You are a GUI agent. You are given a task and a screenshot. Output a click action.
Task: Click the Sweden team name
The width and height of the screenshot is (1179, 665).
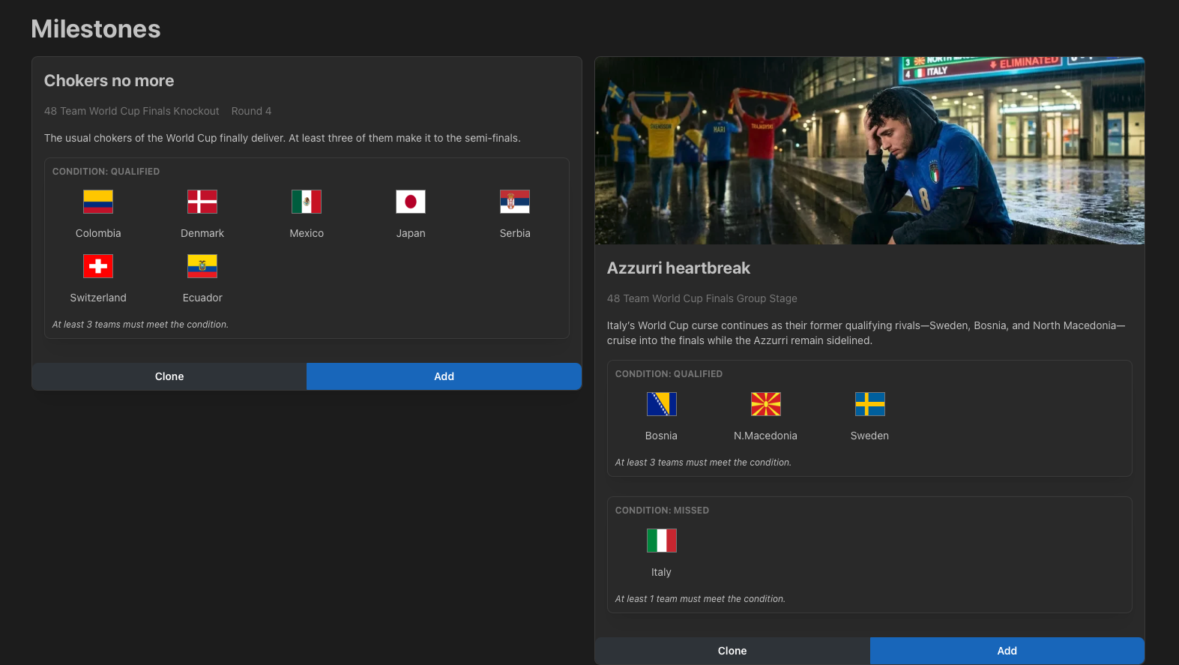869,436
